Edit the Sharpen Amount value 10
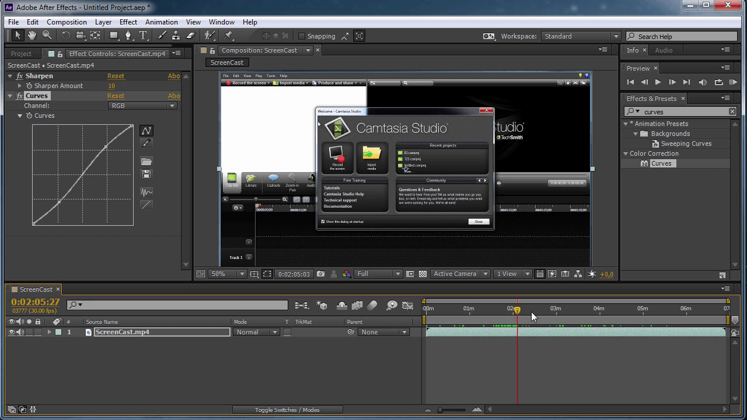The image size is (747, 420). point(111,86)
